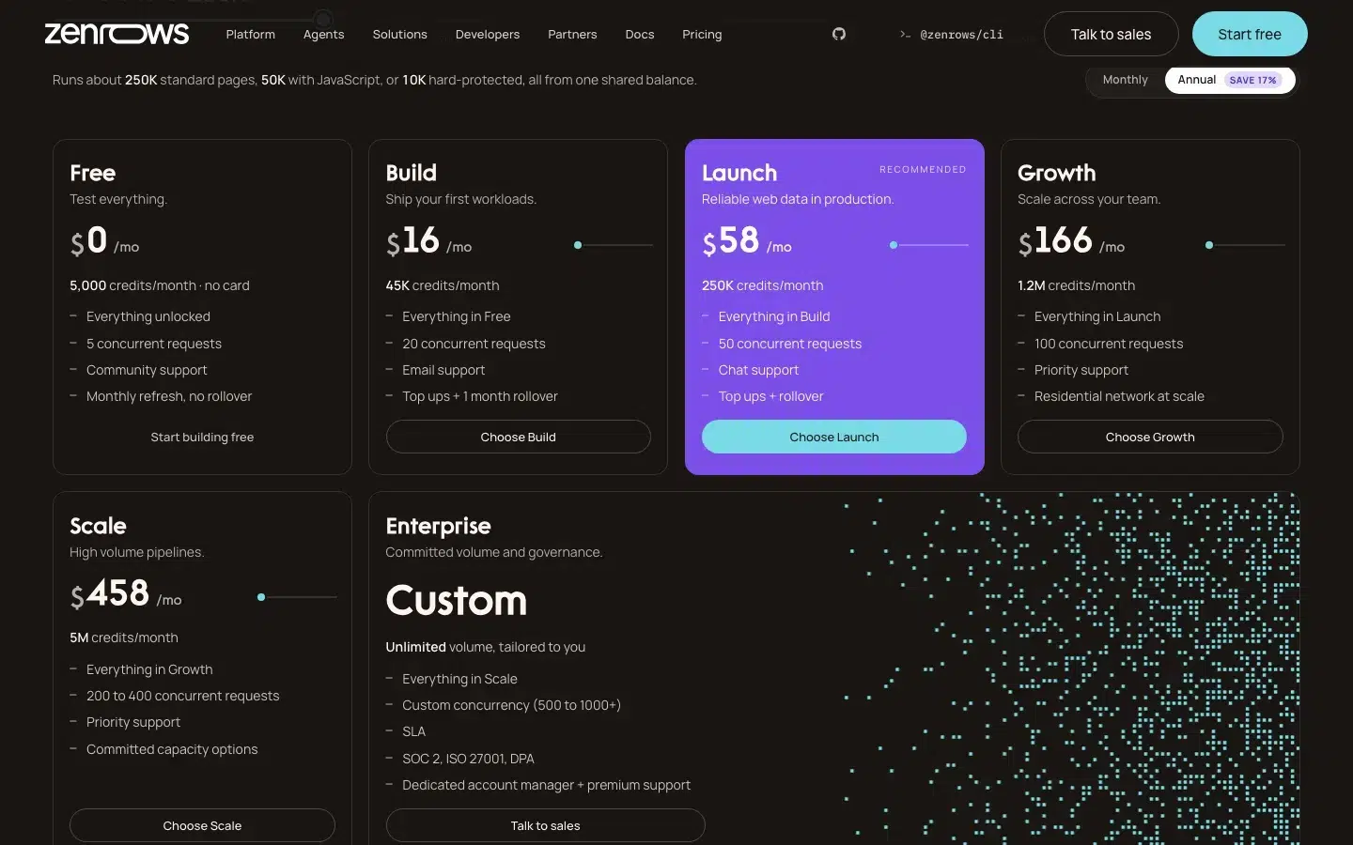The width and height of the screenshot is (1353, 845).
Task: Open the GitHub icon link
Action: tap(839, 34)
